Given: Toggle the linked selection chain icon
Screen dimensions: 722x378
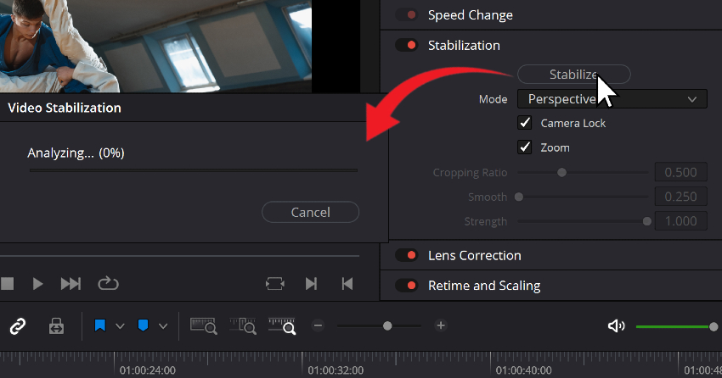Looking at the screenshot, I should [x=18, y=326].
